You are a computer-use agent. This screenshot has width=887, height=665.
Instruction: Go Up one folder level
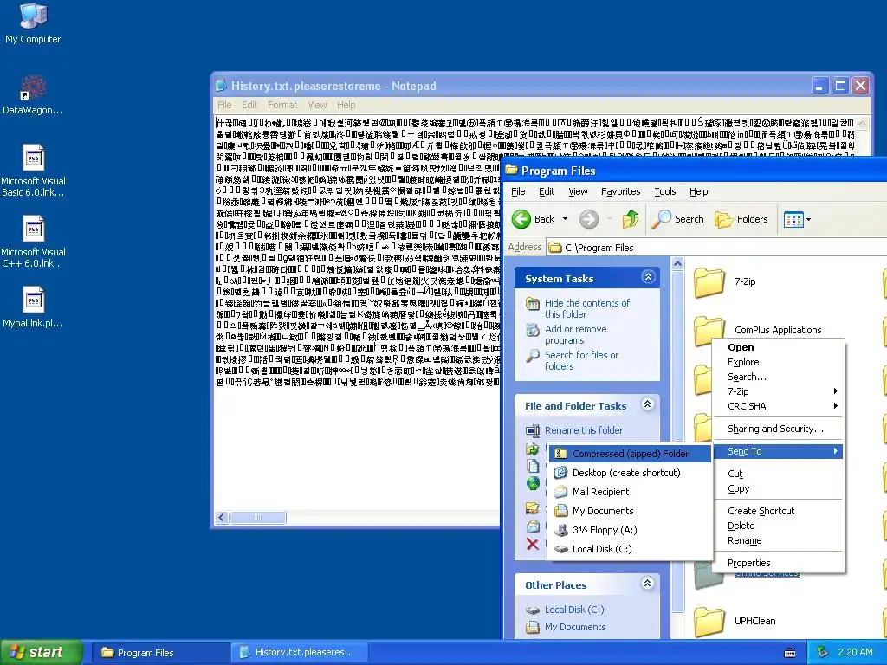[631, 219]
